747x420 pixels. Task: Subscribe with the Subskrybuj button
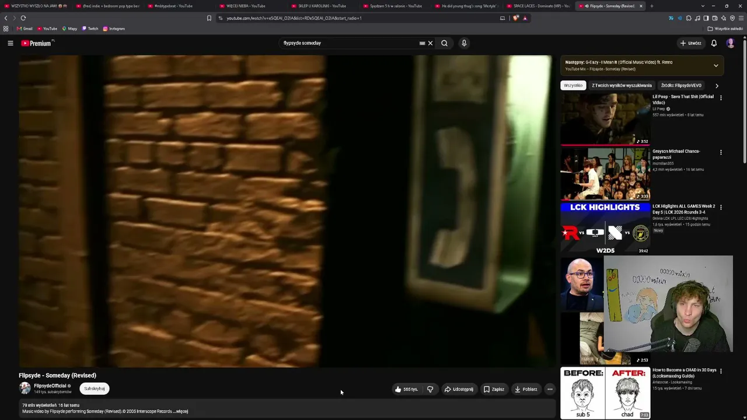(95, 388)
